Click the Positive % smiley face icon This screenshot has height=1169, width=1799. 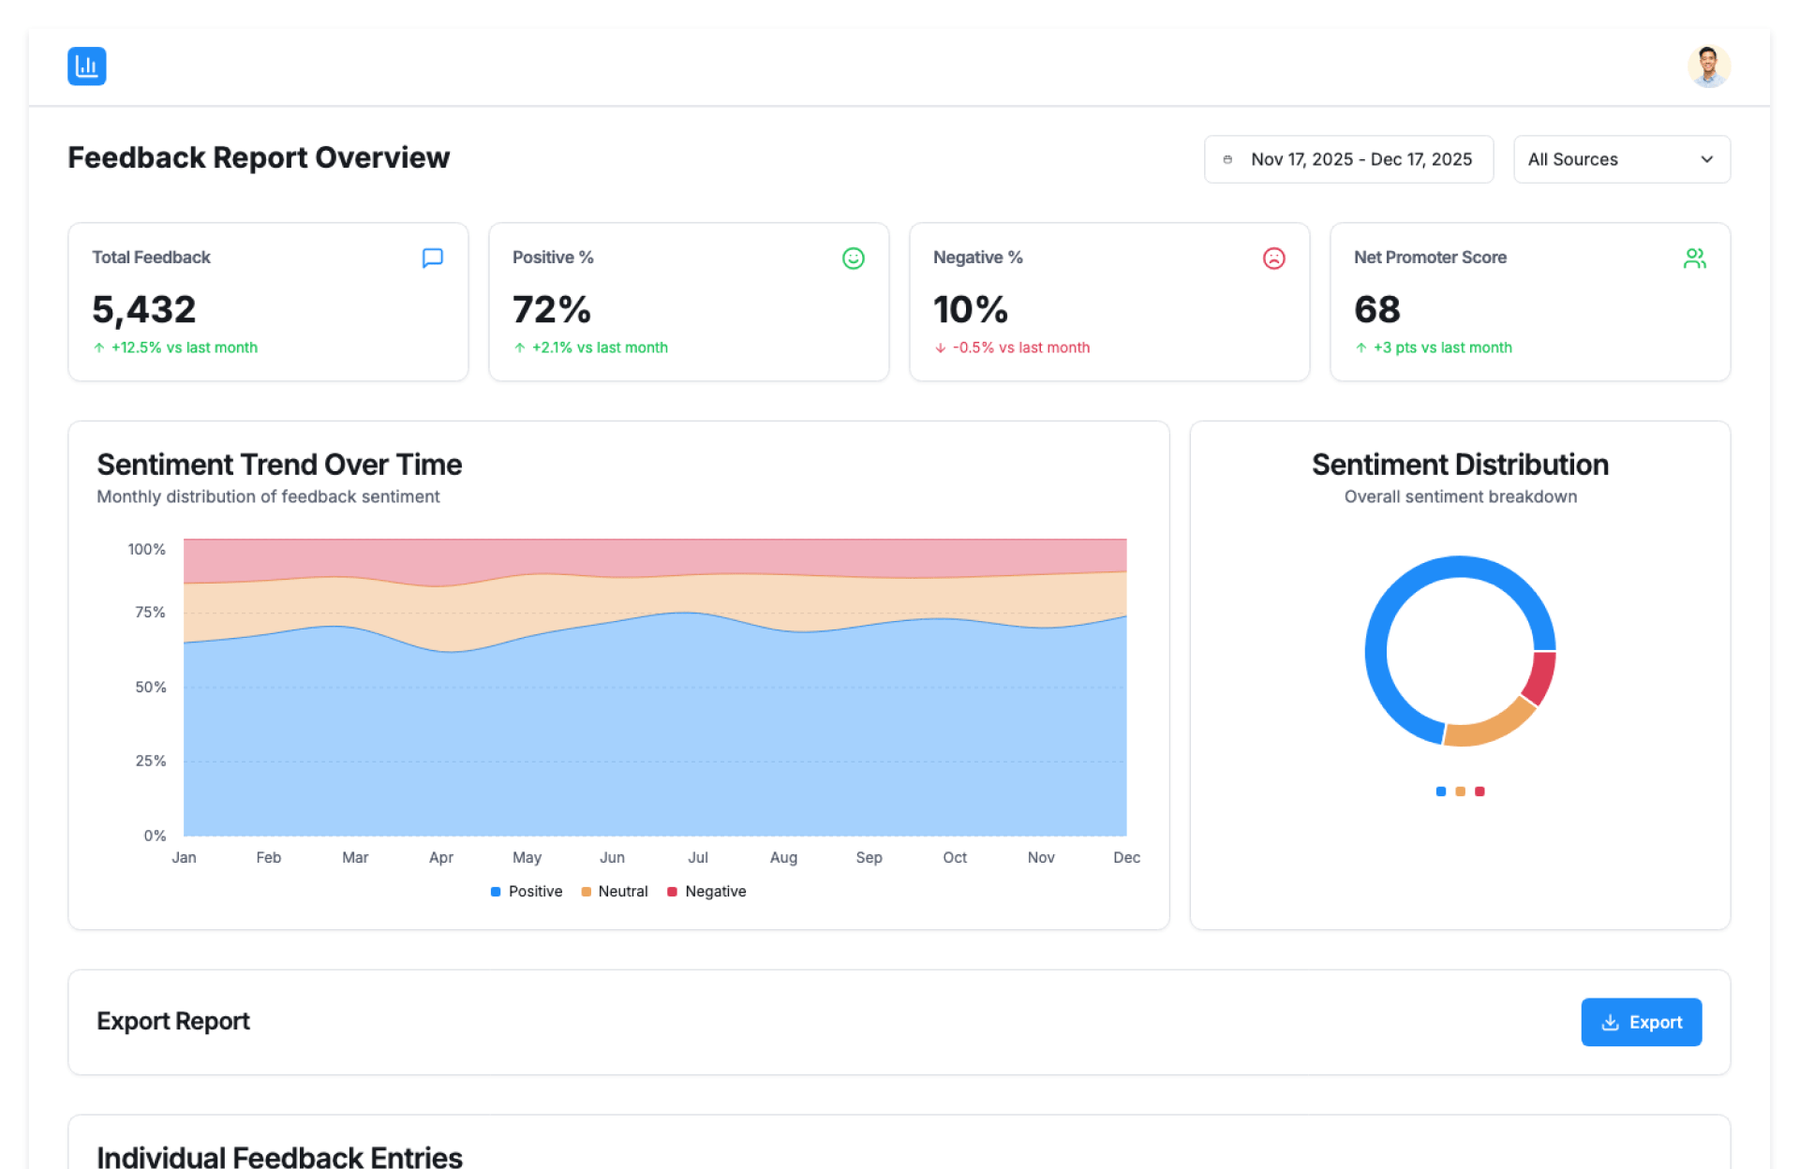pos(853,258)
